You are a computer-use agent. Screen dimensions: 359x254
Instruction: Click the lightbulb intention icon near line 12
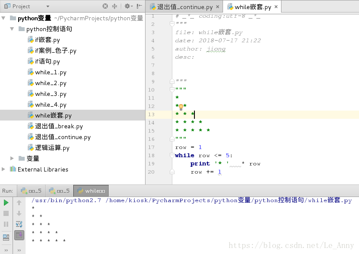pos(181,106)
